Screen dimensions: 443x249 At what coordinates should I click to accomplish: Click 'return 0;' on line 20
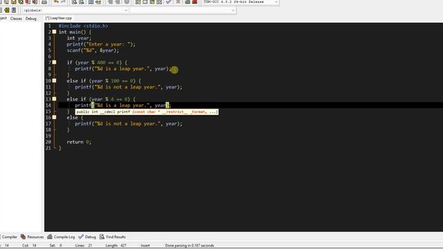click(79, 142)
